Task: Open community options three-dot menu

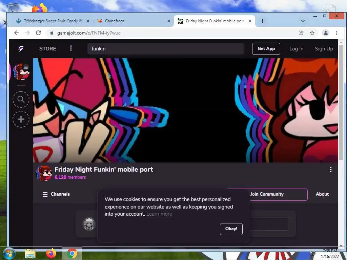Action: pos(331,170)
